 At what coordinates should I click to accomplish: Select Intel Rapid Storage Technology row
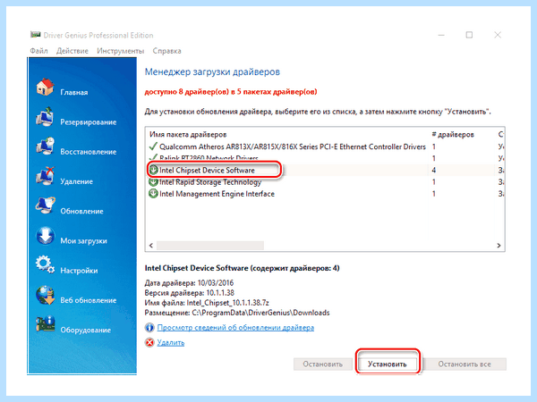326,182
